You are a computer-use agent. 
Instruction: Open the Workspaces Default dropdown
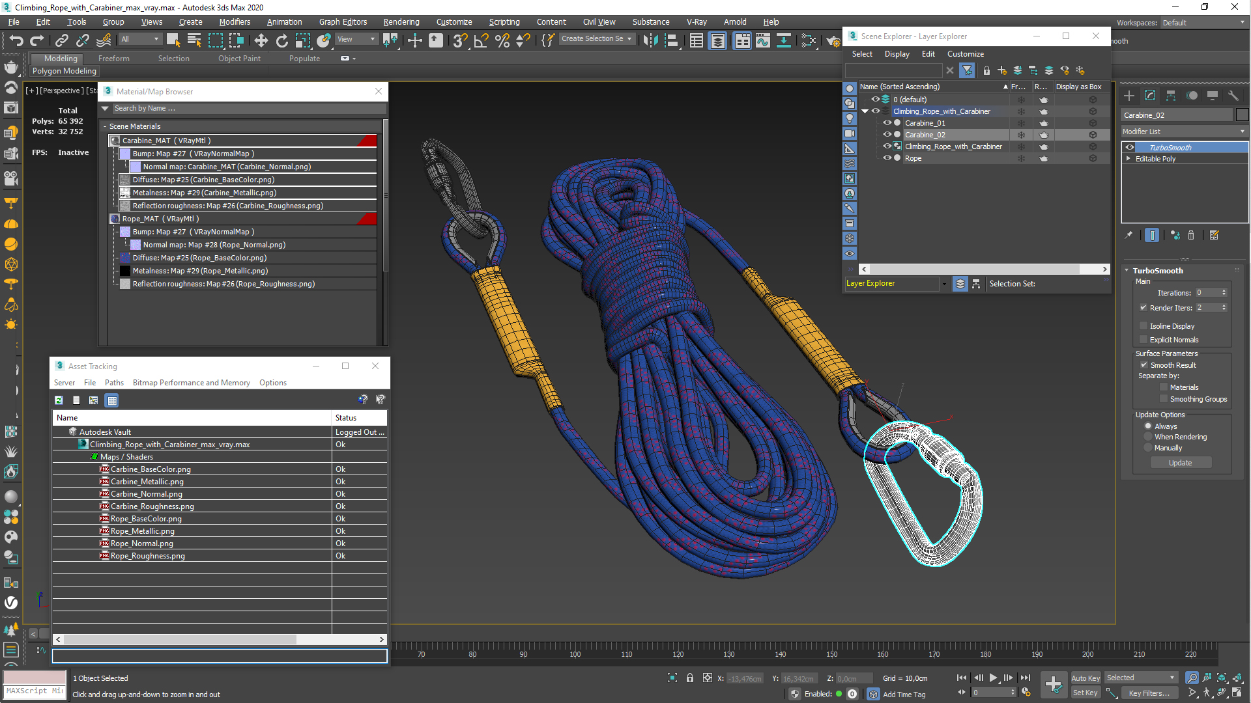tap(1203, 22)
